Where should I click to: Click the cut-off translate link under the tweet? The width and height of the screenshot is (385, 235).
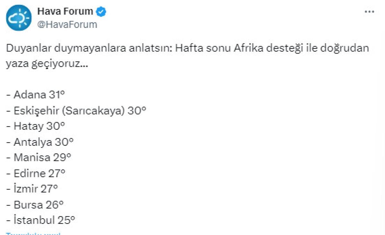pyautogui.click(x=33, y=233)
